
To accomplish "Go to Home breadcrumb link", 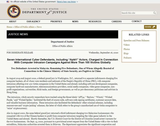I will click(9, 27).
